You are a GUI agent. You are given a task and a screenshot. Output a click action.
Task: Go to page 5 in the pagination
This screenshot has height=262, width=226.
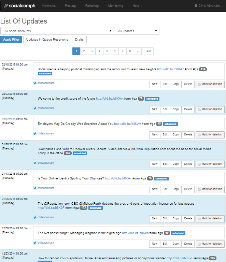(107, 51)
